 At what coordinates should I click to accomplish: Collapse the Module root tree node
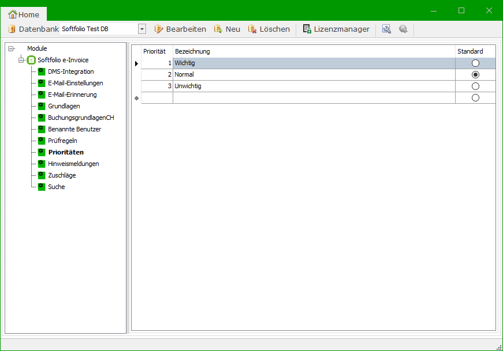click(11, 49)
